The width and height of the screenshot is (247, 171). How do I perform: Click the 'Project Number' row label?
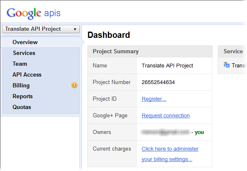click(x=112, y=82)
